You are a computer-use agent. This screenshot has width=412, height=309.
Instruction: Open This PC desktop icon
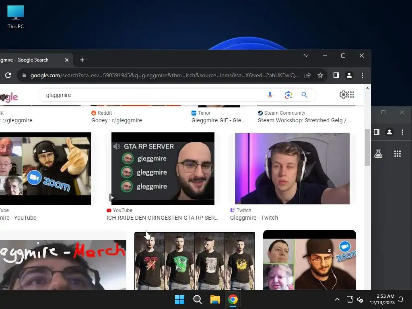click(16, 17)
